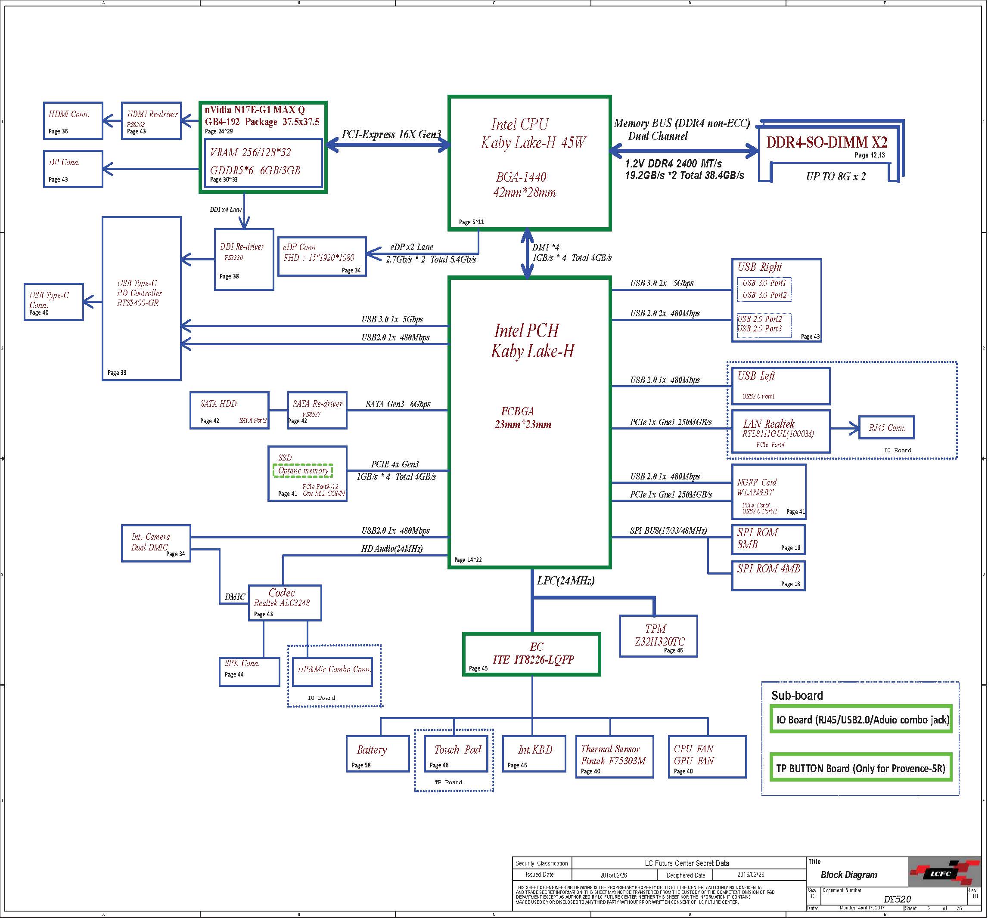Screen dimensions: 991x918
Task: Click the EC ITE IT8226-LQFP block
Action: coord(532,654)
